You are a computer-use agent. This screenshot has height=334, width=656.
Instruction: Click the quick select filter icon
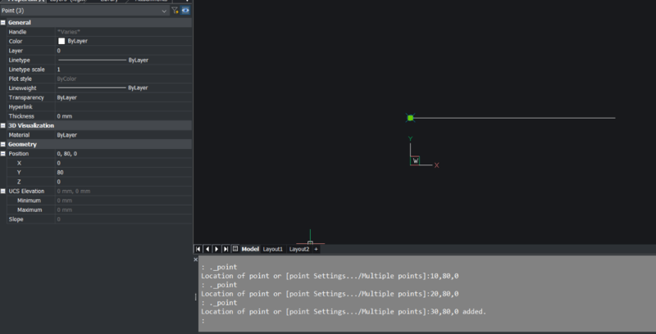click(175, 11)
